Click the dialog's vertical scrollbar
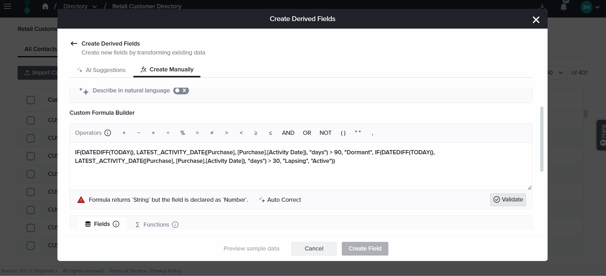Screen dimensions: 606x276 point(542,139)
